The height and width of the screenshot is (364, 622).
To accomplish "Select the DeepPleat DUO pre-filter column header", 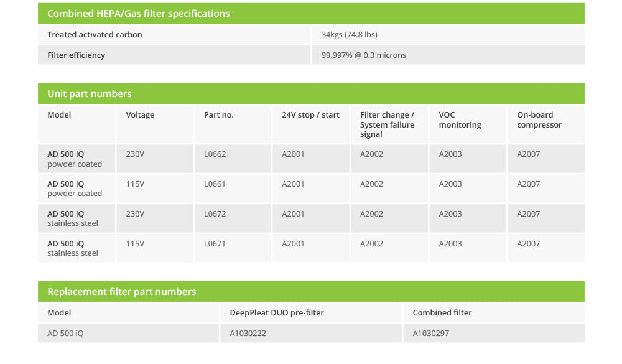I will tap(277, 313).
